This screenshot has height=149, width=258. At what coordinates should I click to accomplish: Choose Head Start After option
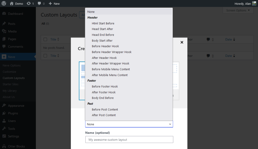(129, 29)
